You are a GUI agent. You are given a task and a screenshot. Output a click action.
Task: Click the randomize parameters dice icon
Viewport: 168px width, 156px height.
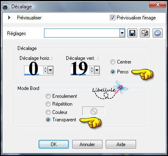[145, 33]
